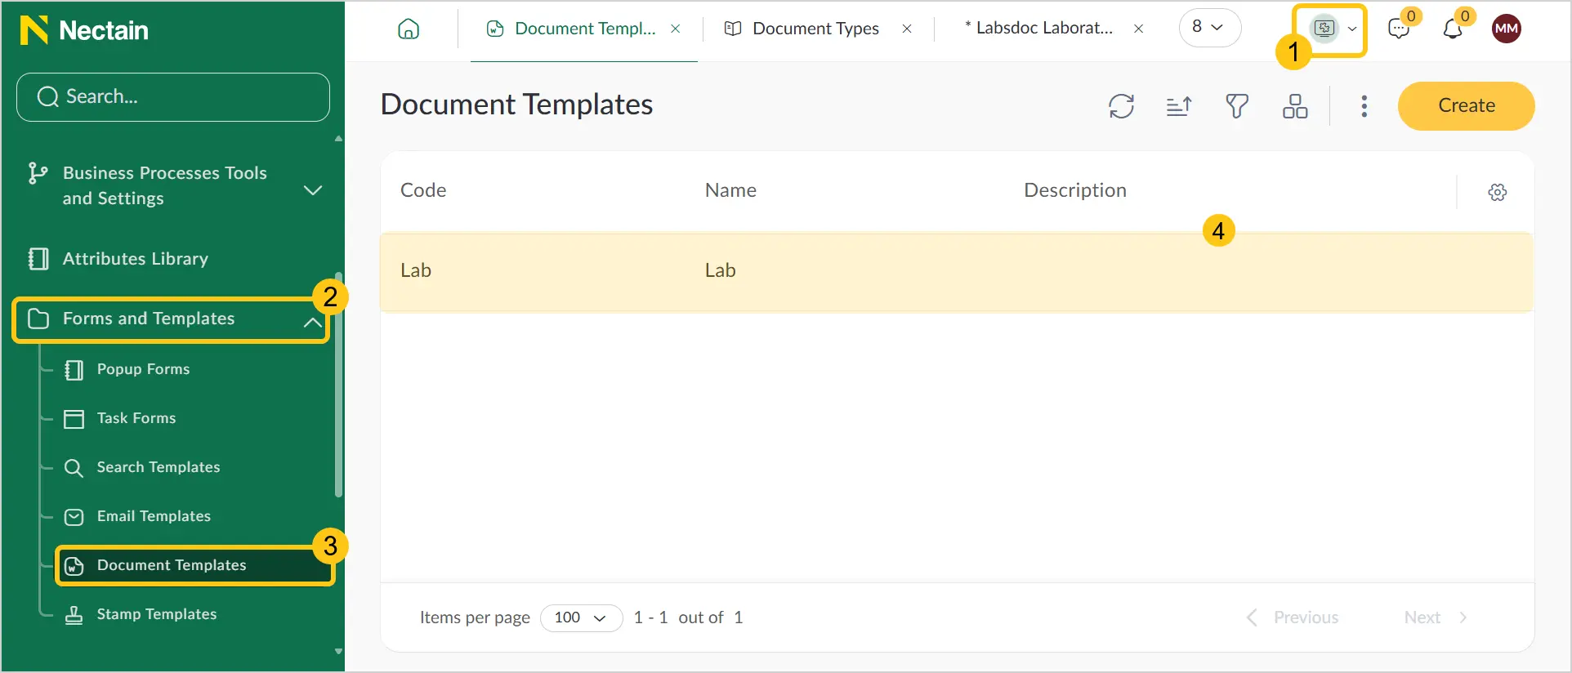Open the notifications bell
This screenshot has width=1572, height=673.
coord(1453,29)
